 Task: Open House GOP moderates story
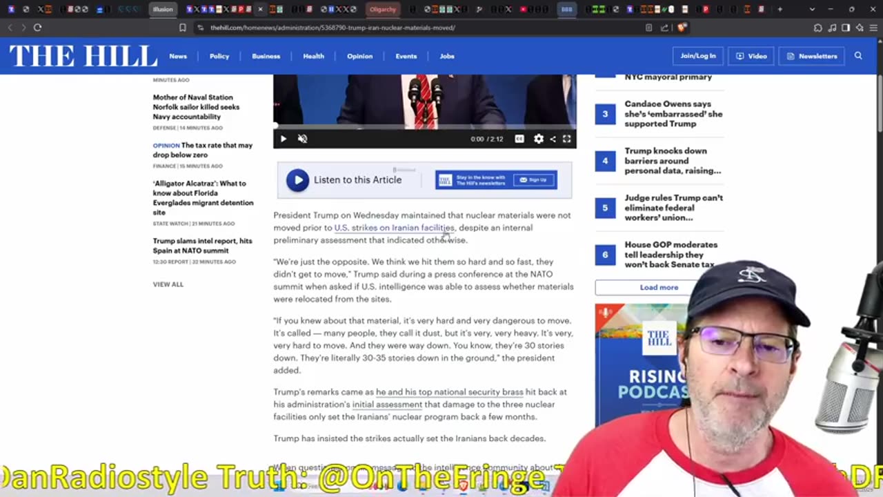pos(671,255)
